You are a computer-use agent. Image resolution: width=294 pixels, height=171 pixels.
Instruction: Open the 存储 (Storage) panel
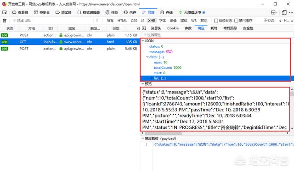coord(166,12)
